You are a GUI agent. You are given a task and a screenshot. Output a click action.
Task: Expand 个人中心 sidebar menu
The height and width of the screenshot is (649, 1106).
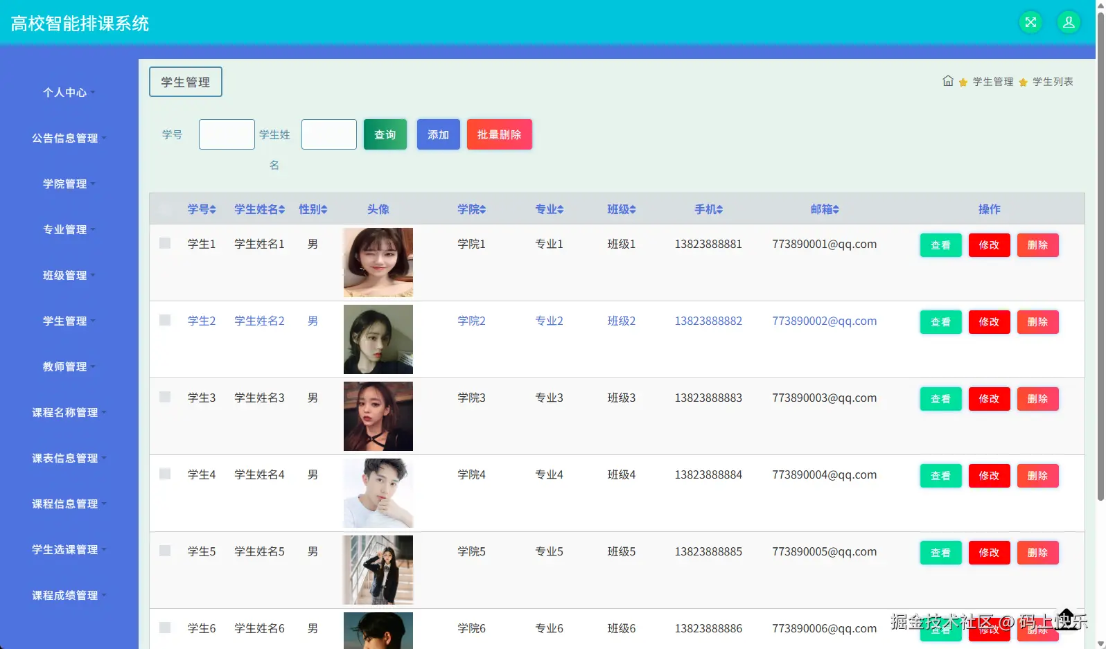click(69, 92)
